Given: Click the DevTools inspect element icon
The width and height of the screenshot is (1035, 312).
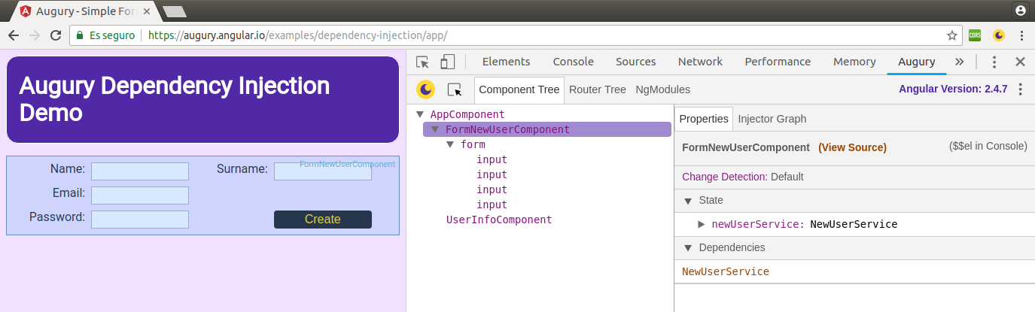Looking at the screenshot, I should 422,62.
